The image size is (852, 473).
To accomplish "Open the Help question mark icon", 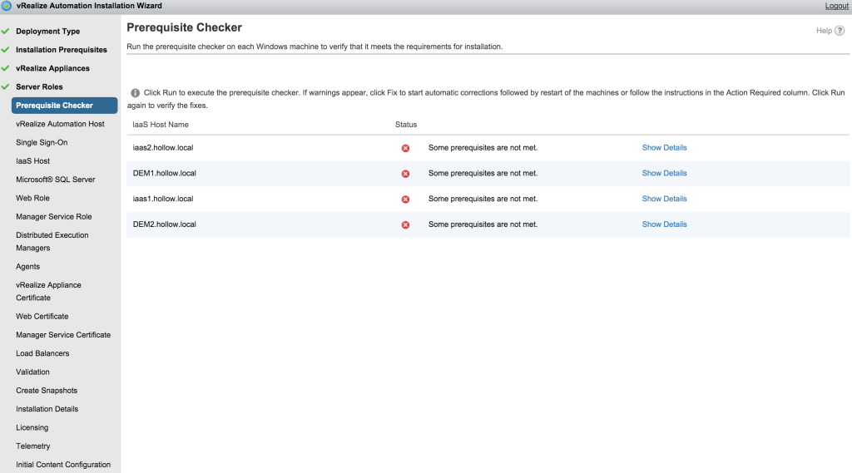I will click(840, 31).
